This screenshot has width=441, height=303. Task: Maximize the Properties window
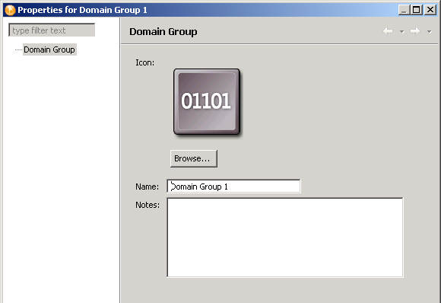[x=416, y=10]
